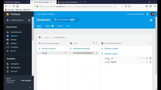The image size is (161, 90).
Task: Click the browser back arrow
Action: pos(6,6)
